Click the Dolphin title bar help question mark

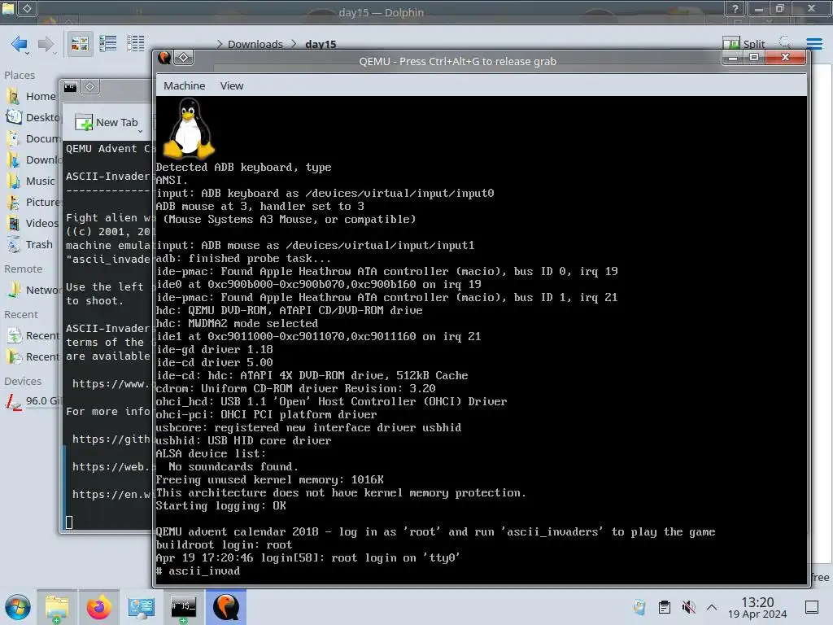click(x=735, y=8)
